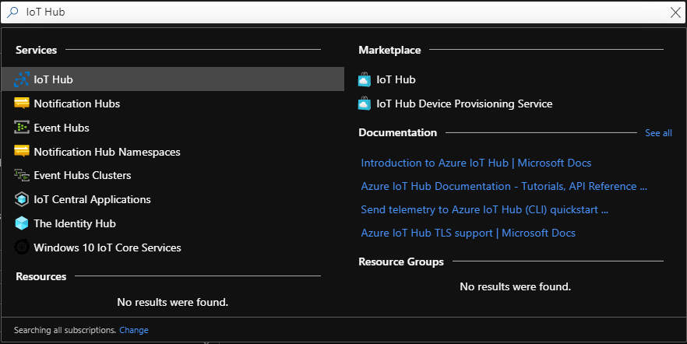Select The Identity Hub icon
Screen dimensions: 687x344
coord(22,223)
